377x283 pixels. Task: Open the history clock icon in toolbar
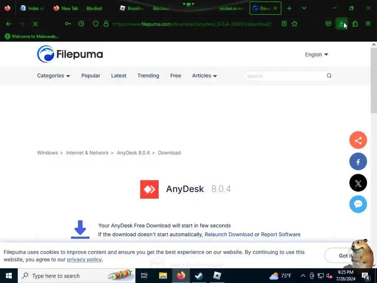pyautogui.click(x=81, y=24)
